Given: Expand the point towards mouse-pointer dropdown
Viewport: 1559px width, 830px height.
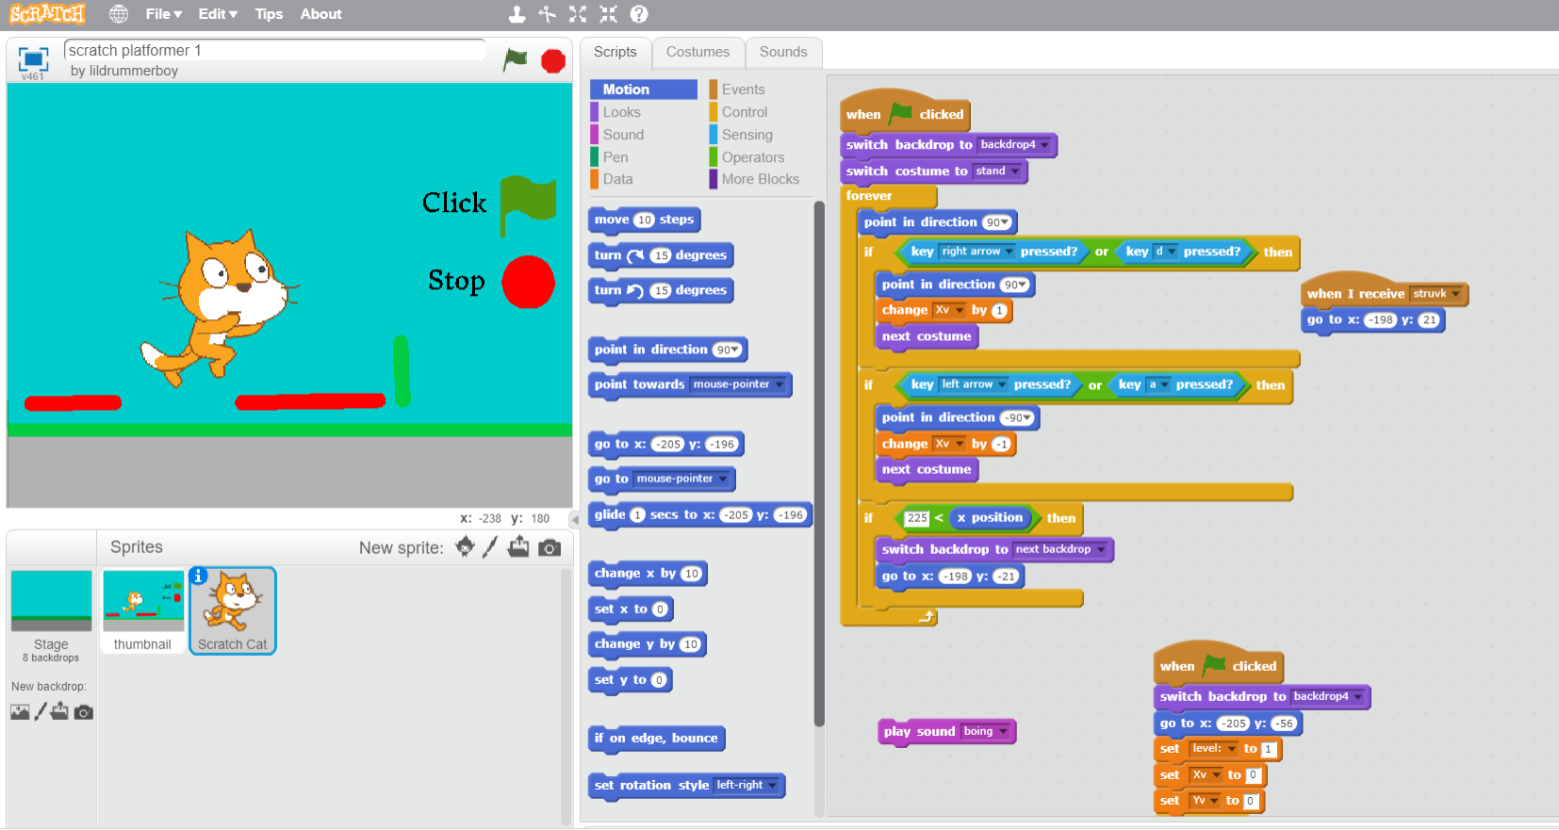Looking at the screenshot, I should [x=779, y=384].
